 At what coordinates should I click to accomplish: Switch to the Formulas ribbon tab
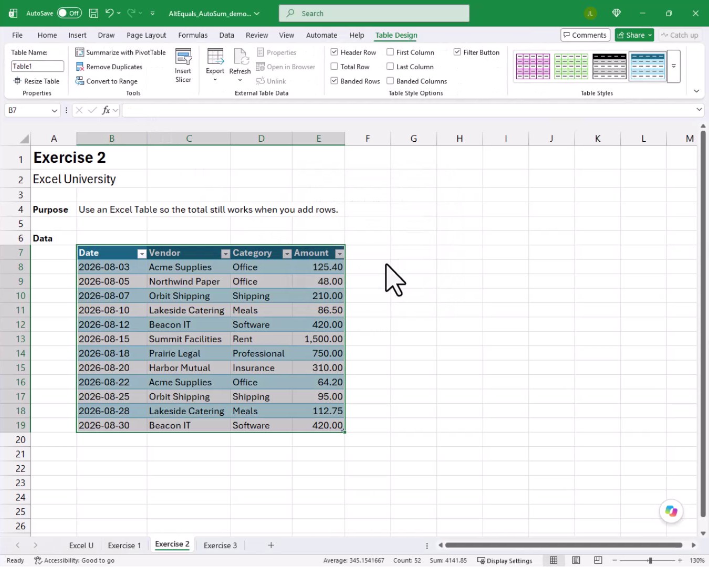pyautogui.click(x=193, y=35)
